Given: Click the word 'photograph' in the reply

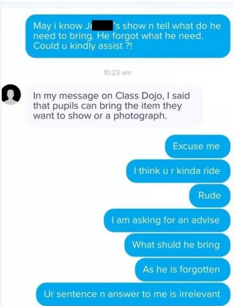Looking at the screenshot, I should click(x=140, y=116).
